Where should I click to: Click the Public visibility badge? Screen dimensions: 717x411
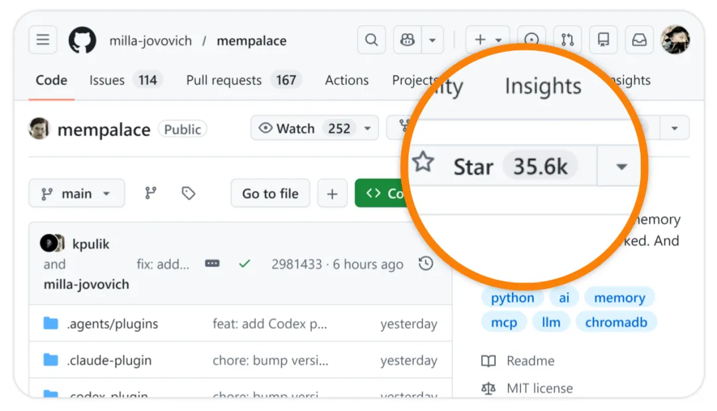pyautogui.click(x=183, y=129)
